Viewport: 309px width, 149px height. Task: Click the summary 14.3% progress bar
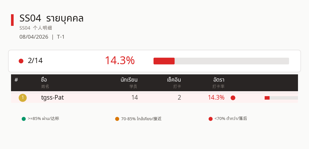pos(221,61)
